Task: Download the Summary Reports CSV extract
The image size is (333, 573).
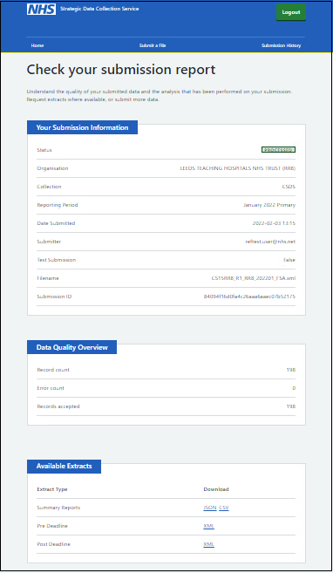Action: (x=224, y=508)
